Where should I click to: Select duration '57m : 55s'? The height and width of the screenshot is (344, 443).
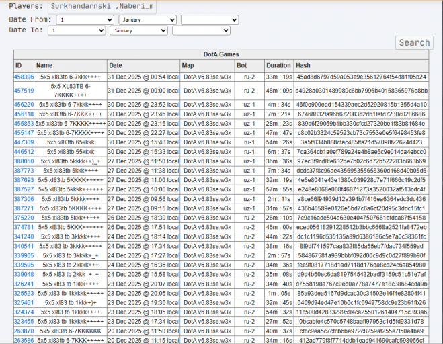point(279,189)
